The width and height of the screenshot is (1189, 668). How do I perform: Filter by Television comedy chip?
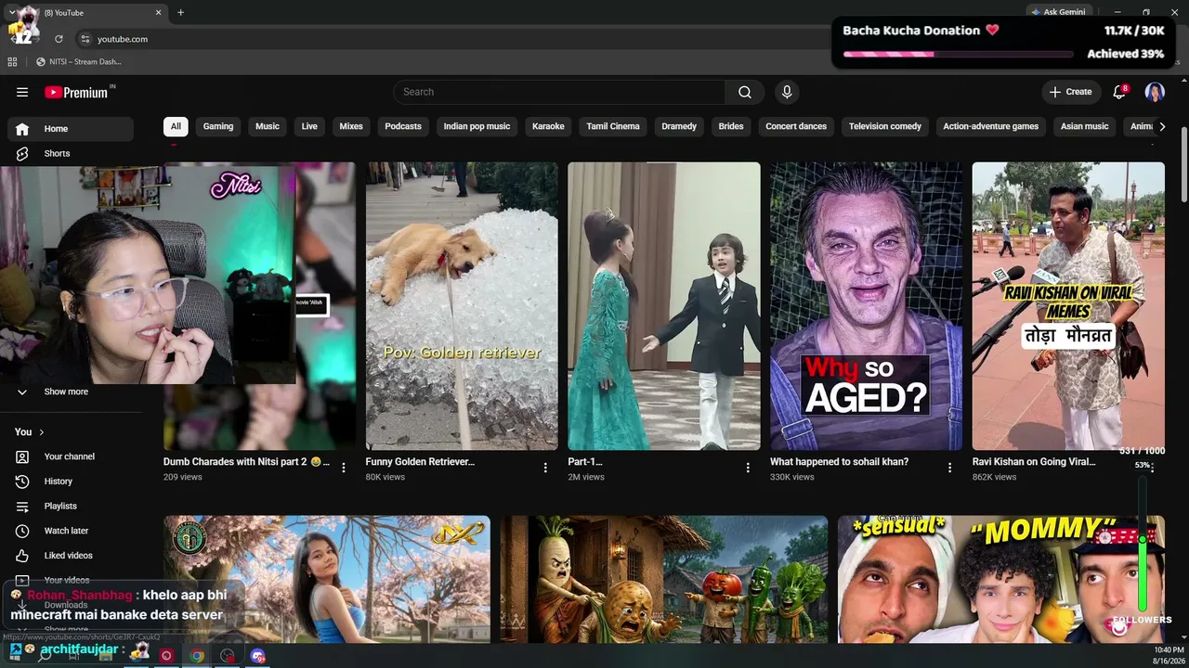885,126
